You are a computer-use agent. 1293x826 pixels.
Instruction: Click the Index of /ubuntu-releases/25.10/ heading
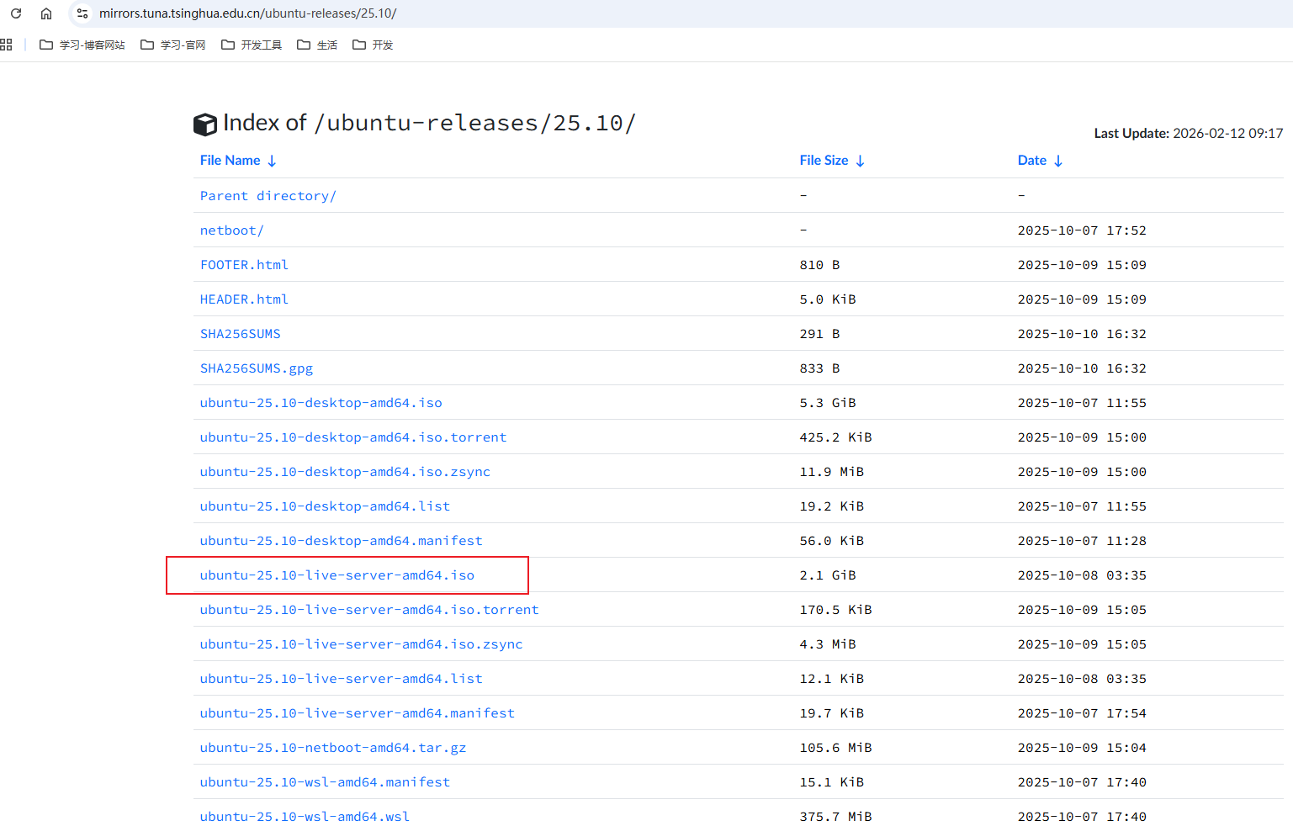point(429,123)
